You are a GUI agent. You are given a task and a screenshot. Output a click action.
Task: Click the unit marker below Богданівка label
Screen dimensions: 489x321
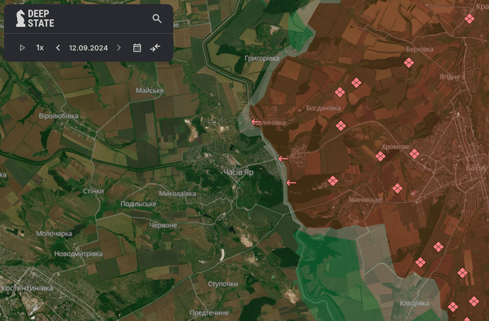coord(341,125)
